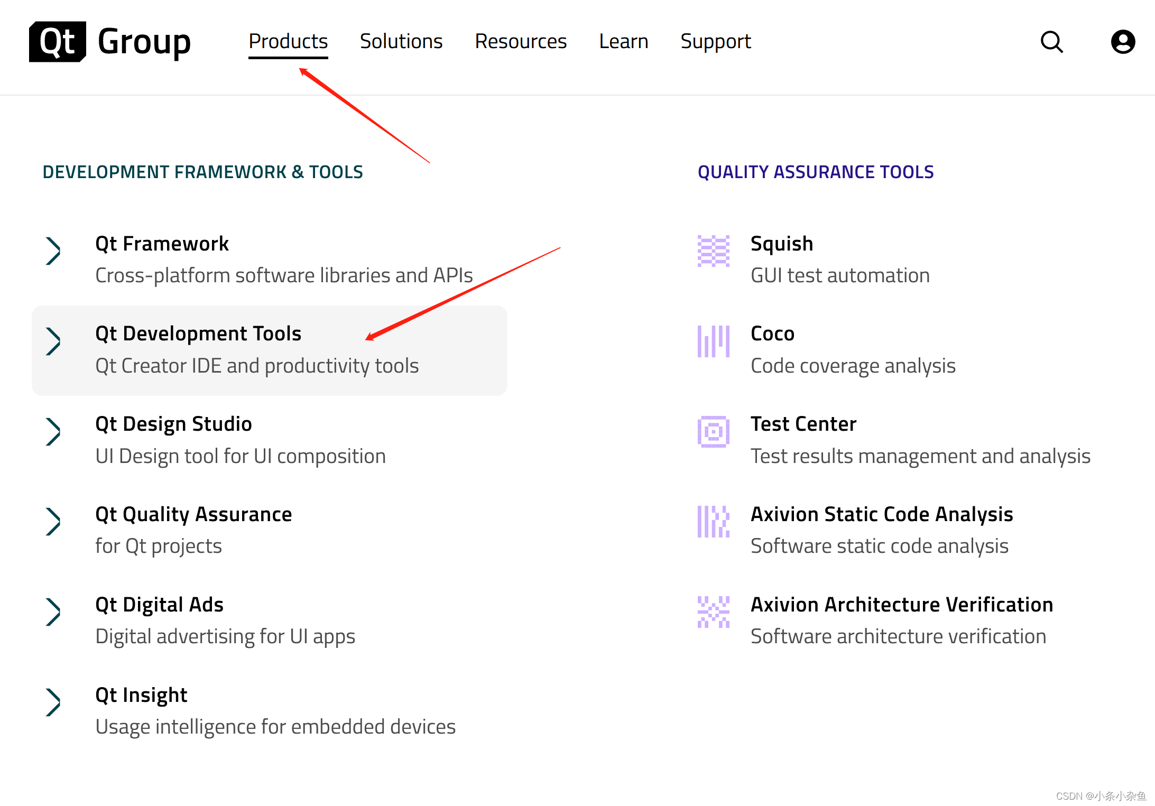This screenshot has width=1155, height=806.
Task: Open Qt Quality Assurance link
Action: [x=193, y=514]
